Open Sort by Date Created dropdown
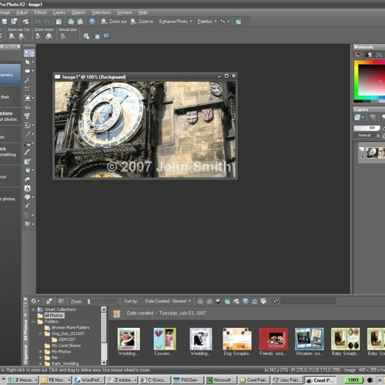The width and height of the screenshot is (385, 385). tap(168, 301)
